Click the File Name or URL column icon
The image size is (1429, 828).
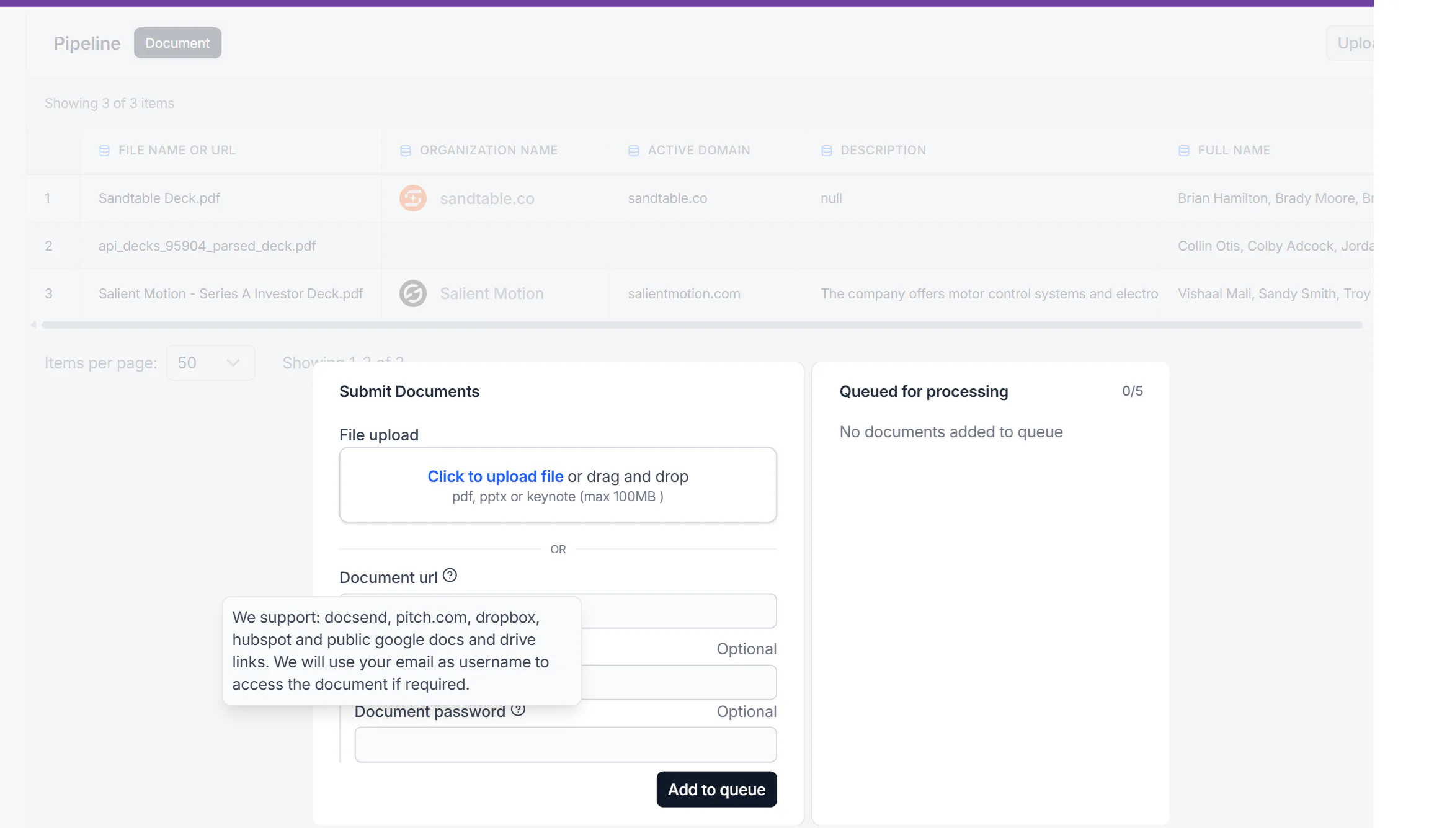104,151
